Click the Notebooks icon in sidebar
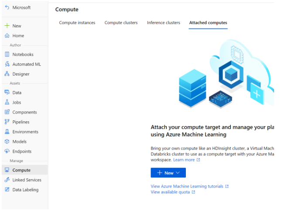This screenshot has height=212, width=288. [x=7, y=55]
